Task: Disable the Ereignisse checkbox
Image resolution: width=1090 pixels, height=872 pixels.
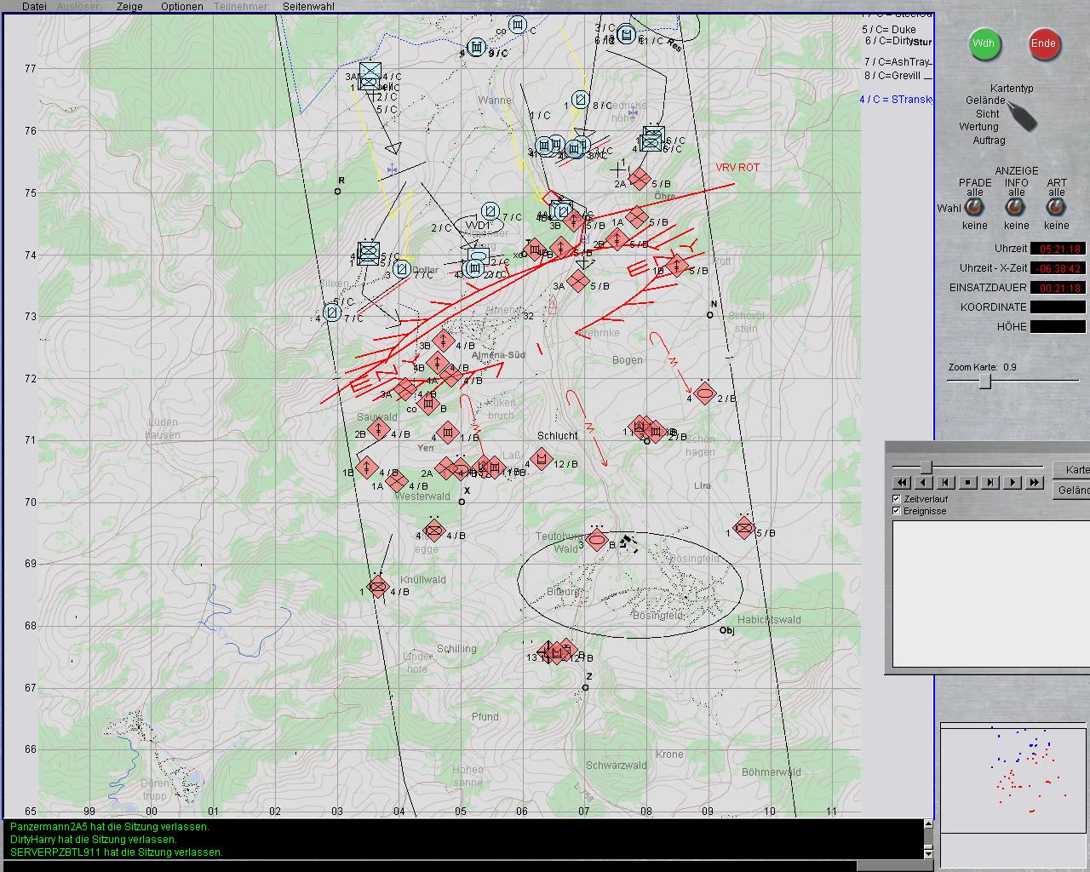Action: [897, 511]
